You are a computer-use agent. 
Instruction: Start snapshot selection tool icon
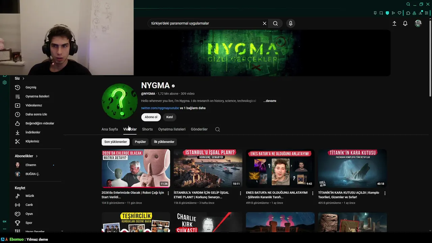[381, 13]
